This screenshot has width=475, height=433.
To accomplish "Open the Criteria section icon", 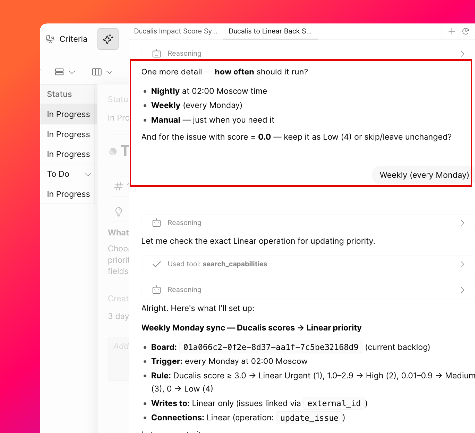I will [50, 39].
